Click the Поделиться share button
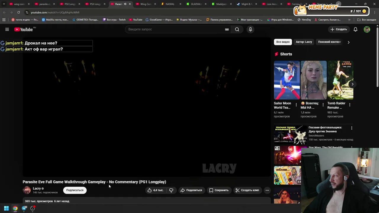The height and width of the screenshot is (213, 379). click(x=191, y=190)
